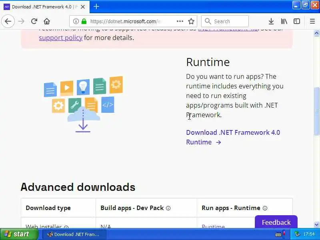
Task: Click the Download type column header
Action: click(48, 208)
